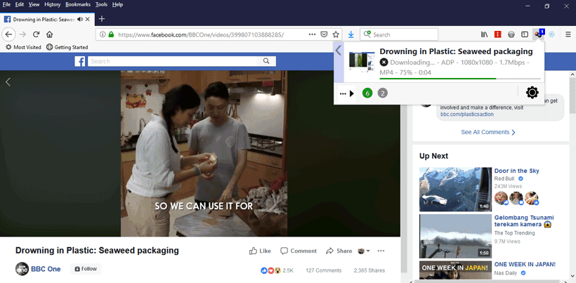
Task: Open Door in the Sky video thumbnail
Action: 455,190
